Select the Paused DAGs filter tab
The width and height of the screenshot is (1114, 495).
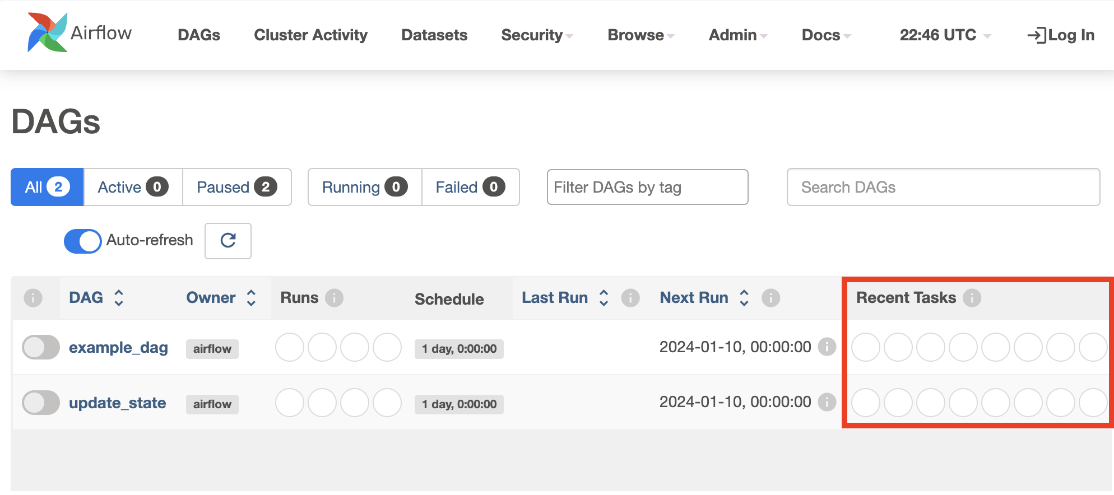point(237,187)
